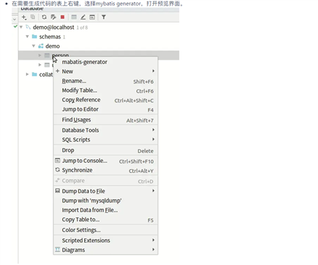Select the schemas tree label
Screen dimensions: 318x265
50,36
